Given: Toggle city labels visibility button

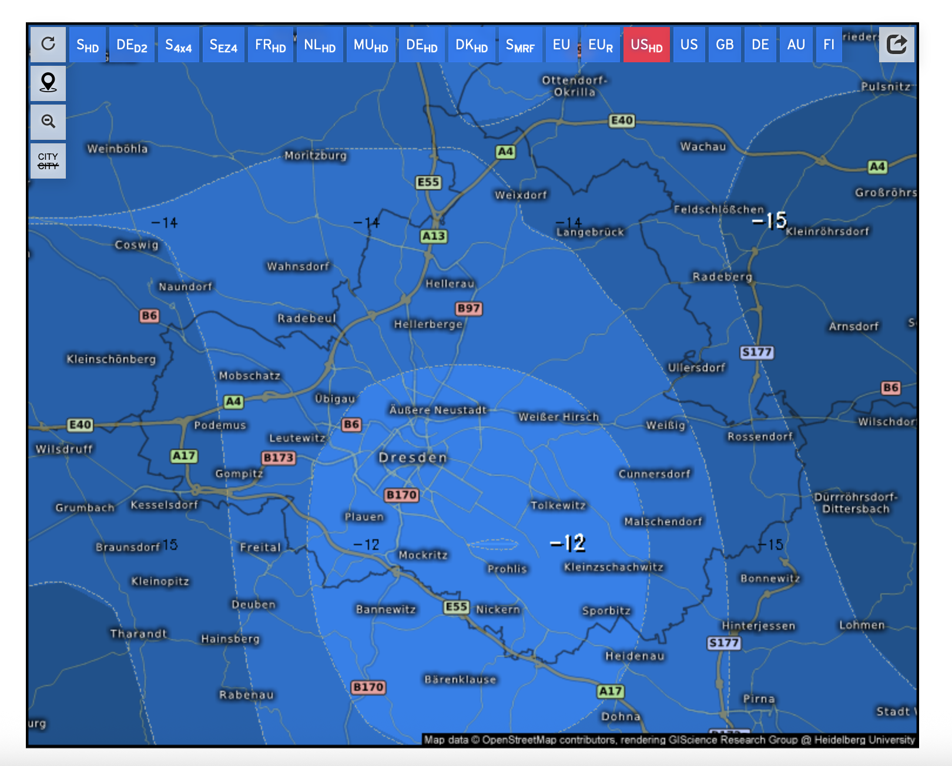Looking at the screenshot, I should (48, 160).
